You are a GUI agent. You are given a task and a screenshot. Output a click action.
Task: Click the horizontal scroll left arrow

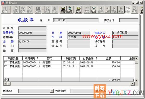pos(5,84)
